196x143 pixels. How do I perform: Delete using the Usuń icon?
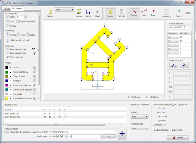[x=97, y=12]
